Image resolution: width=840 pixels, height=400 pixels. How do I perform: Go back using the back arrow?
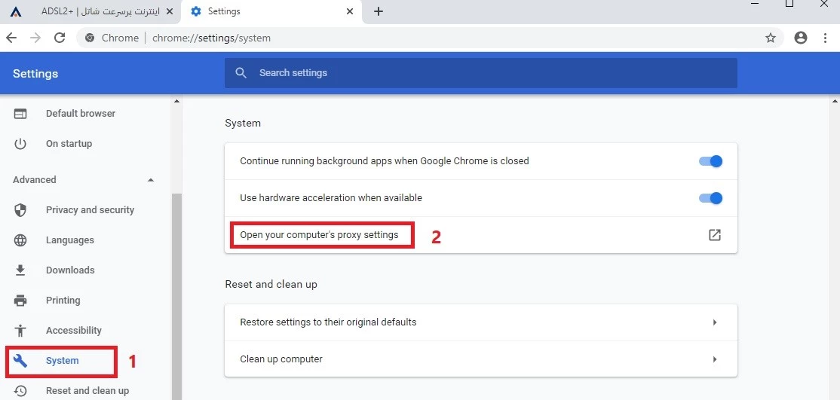coord(11,38)
